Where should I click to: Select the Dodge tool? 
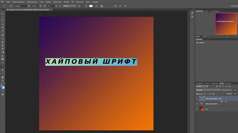click(x=3, y=59)
